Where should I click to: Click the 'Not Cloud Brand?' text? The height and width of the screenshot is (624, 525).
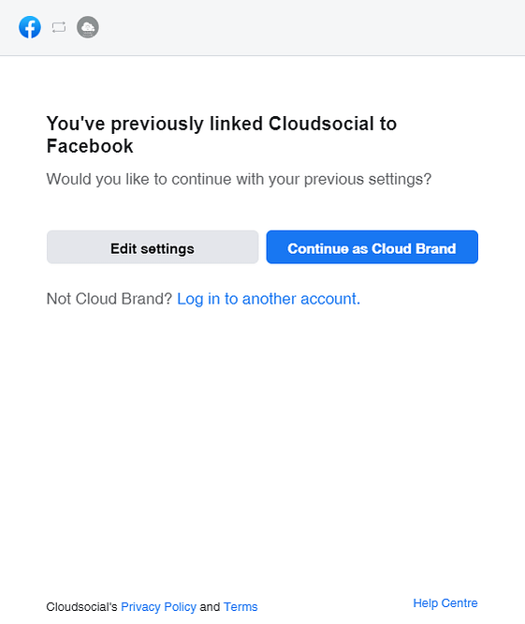(109, 299)
